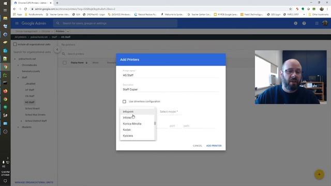
Task: Choose Infotec from the manufacturer list
Action: pyautogui.click(x=137, y=118)
